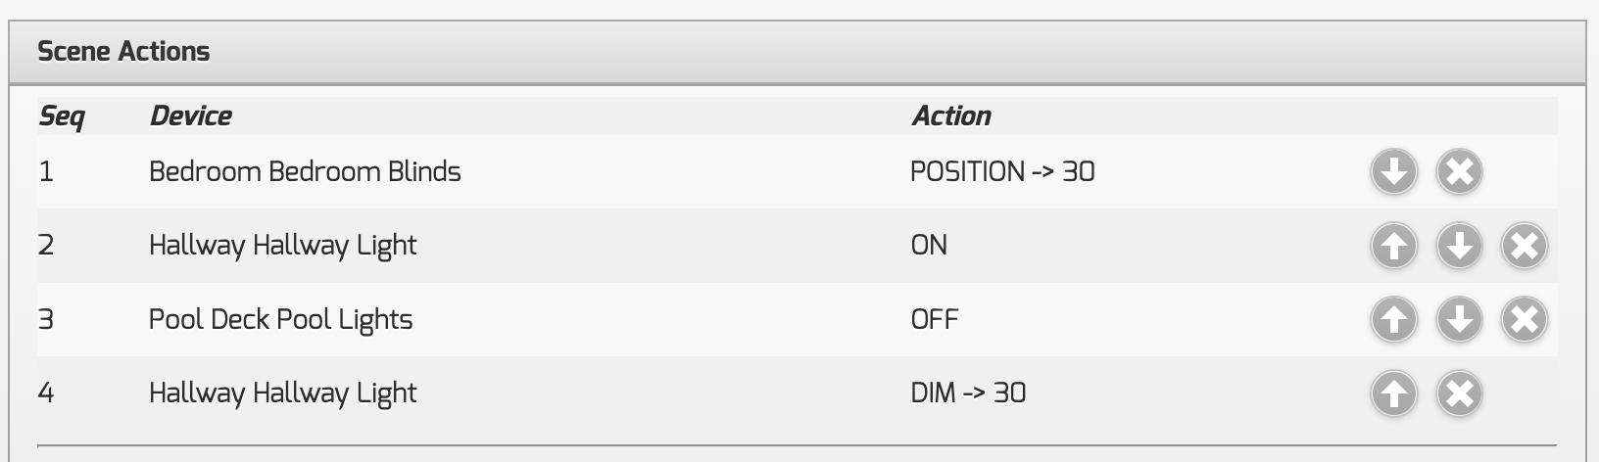Viewport: 1599px width, 462px height.
Task: Move Pool Lights action down
Action: [1459, 320]
